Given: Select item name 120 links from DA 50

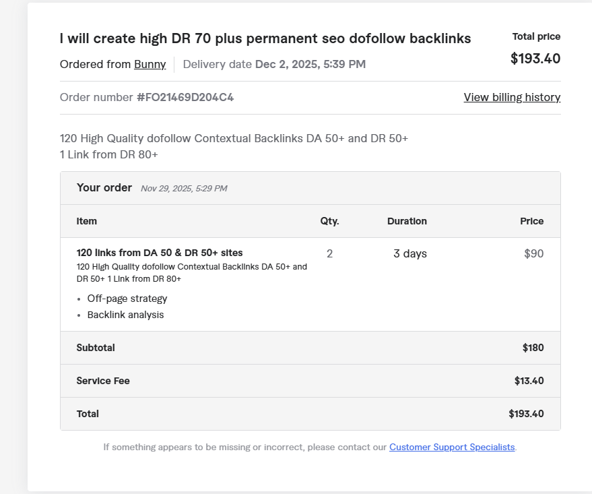Looking at the screenshot, I should coord(160,253).
